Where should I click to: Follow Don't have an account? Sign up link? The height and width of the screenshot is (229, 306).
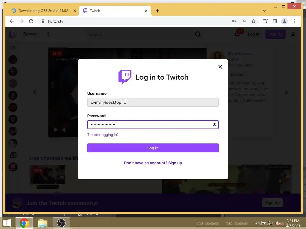click(153, 163)
